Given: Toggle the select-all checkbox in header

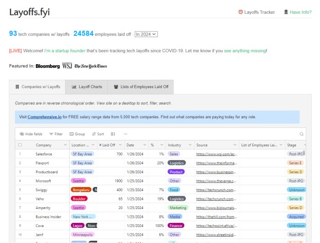Looking at the screenshot, I should pos(20,145).
